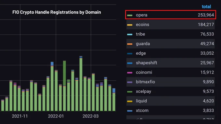Click the cyan tribe color swatch

click(x=130, y=34)
